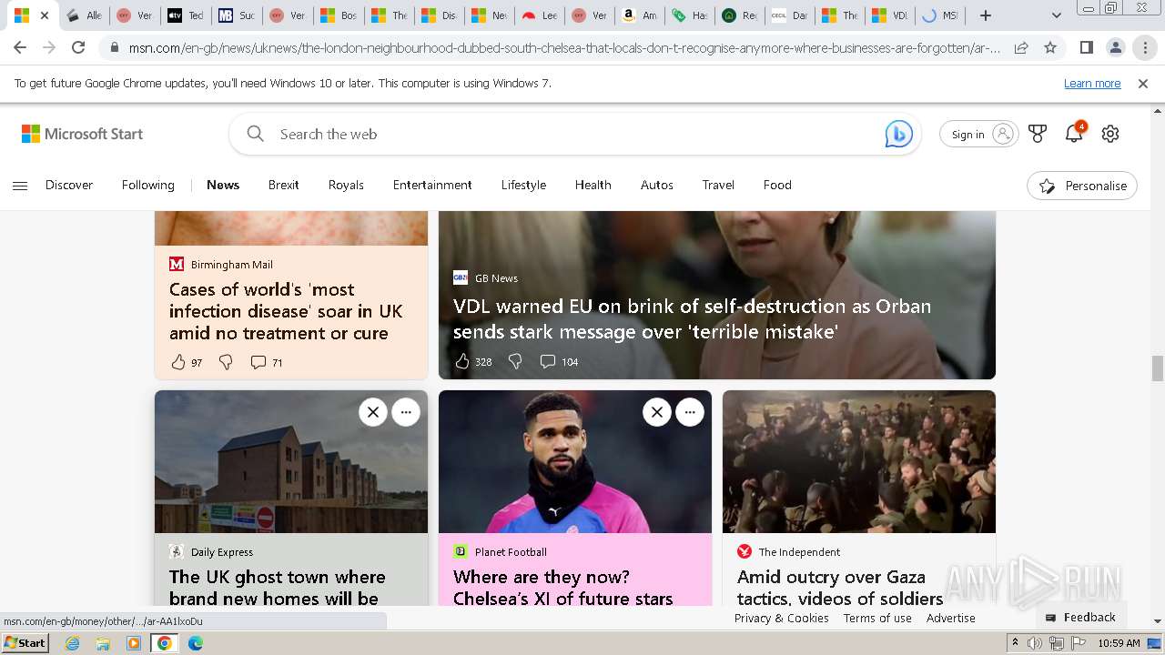Screen dimensions: 1165x655
Task: Open a new Chrome tab with the plus button
Action: tap(986, 15)
